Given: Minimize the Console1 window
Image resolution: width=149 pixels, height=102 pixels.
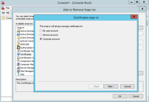Looking at the screenshot, I should (x=131, y=2).
